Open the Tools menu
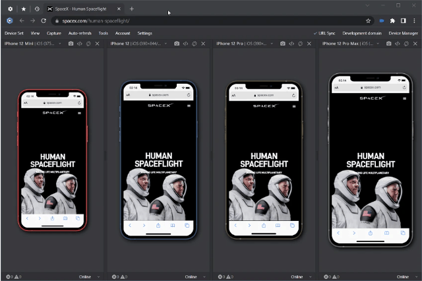The image size is (422, 281). click(103, 34)
